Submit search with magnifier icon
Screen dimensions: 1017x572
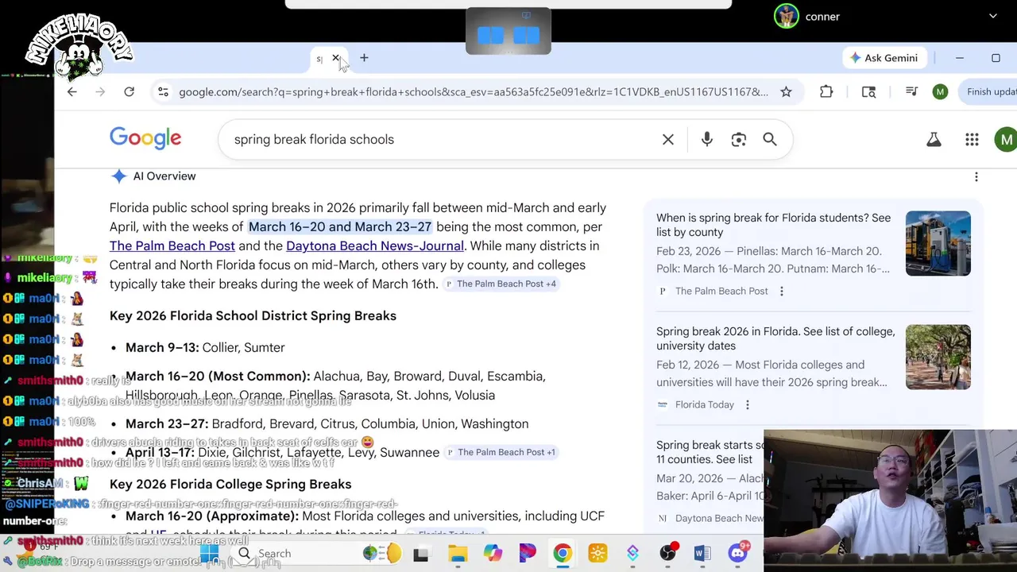(x=770, y=140)
